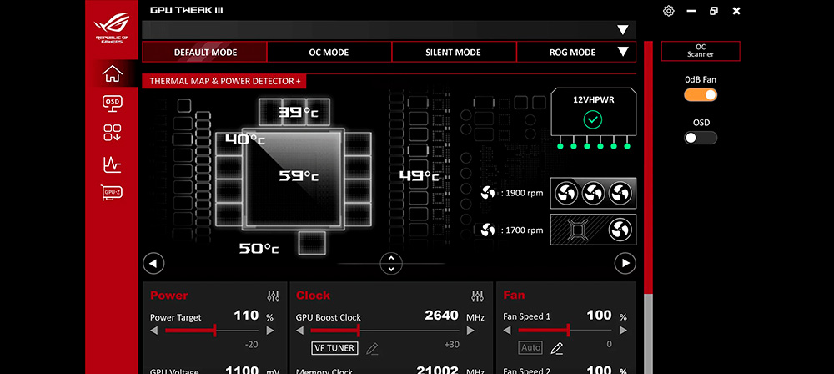Click the 1900 rpm fan reading
This screenshot has height=374, width=834.
pos(522,194)
